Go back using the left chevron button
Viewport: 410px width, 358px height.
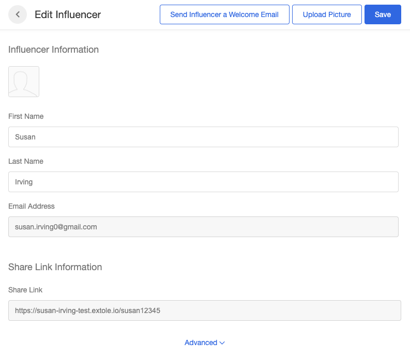18,14
